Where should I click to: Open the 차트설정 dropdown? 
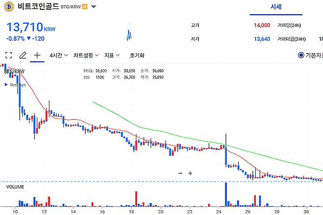86,55
